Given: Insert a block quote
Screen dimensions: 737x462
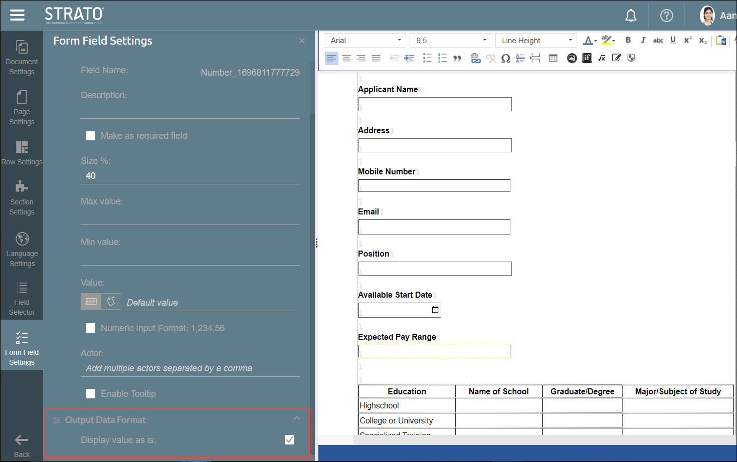Looking at the screenshot, I should (x=457, y=58).
